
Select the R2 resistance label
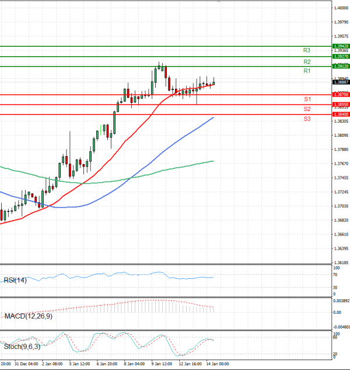coord(306,61)
